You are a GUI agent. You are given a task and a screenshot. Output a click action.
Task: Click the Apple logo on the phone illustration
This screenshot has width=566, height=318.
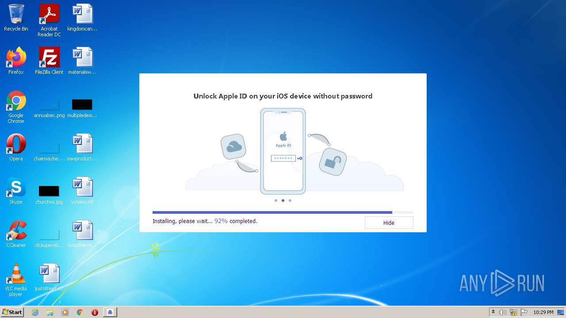283,136
